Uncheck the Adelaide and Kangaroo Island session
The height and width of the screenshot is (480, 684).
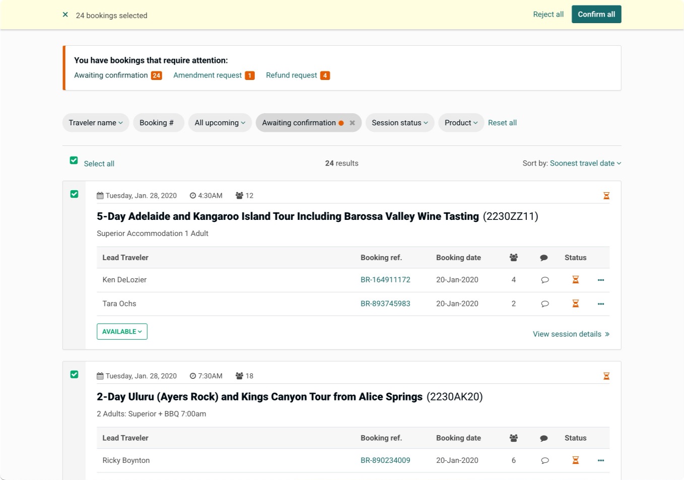75,194
